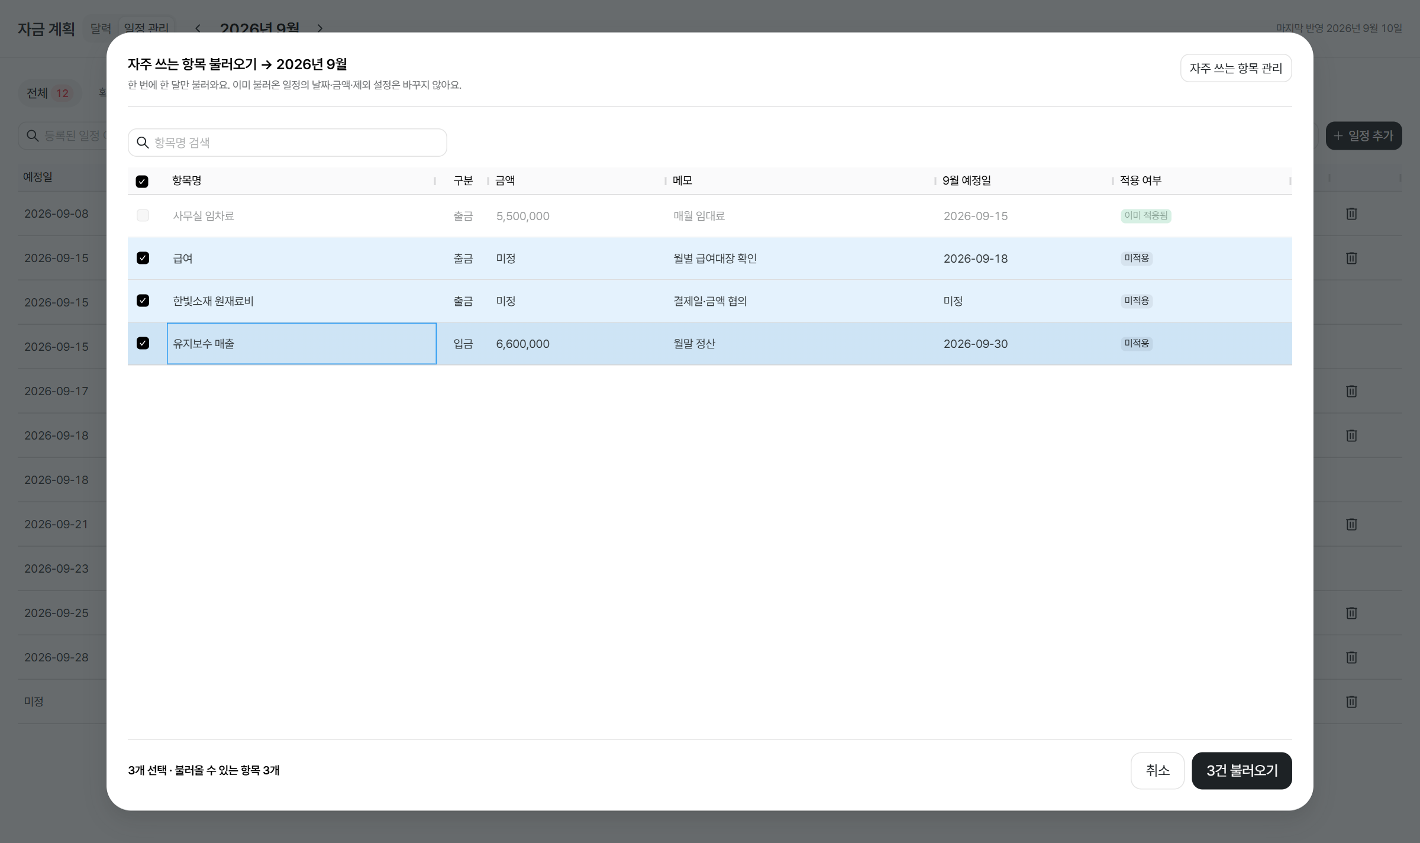Image resolution: width=1420 pixels, height=843 pixels.
Task: Uncheck the 한빛소재 원재료비 checkbox
Action: tap(143, 301)
